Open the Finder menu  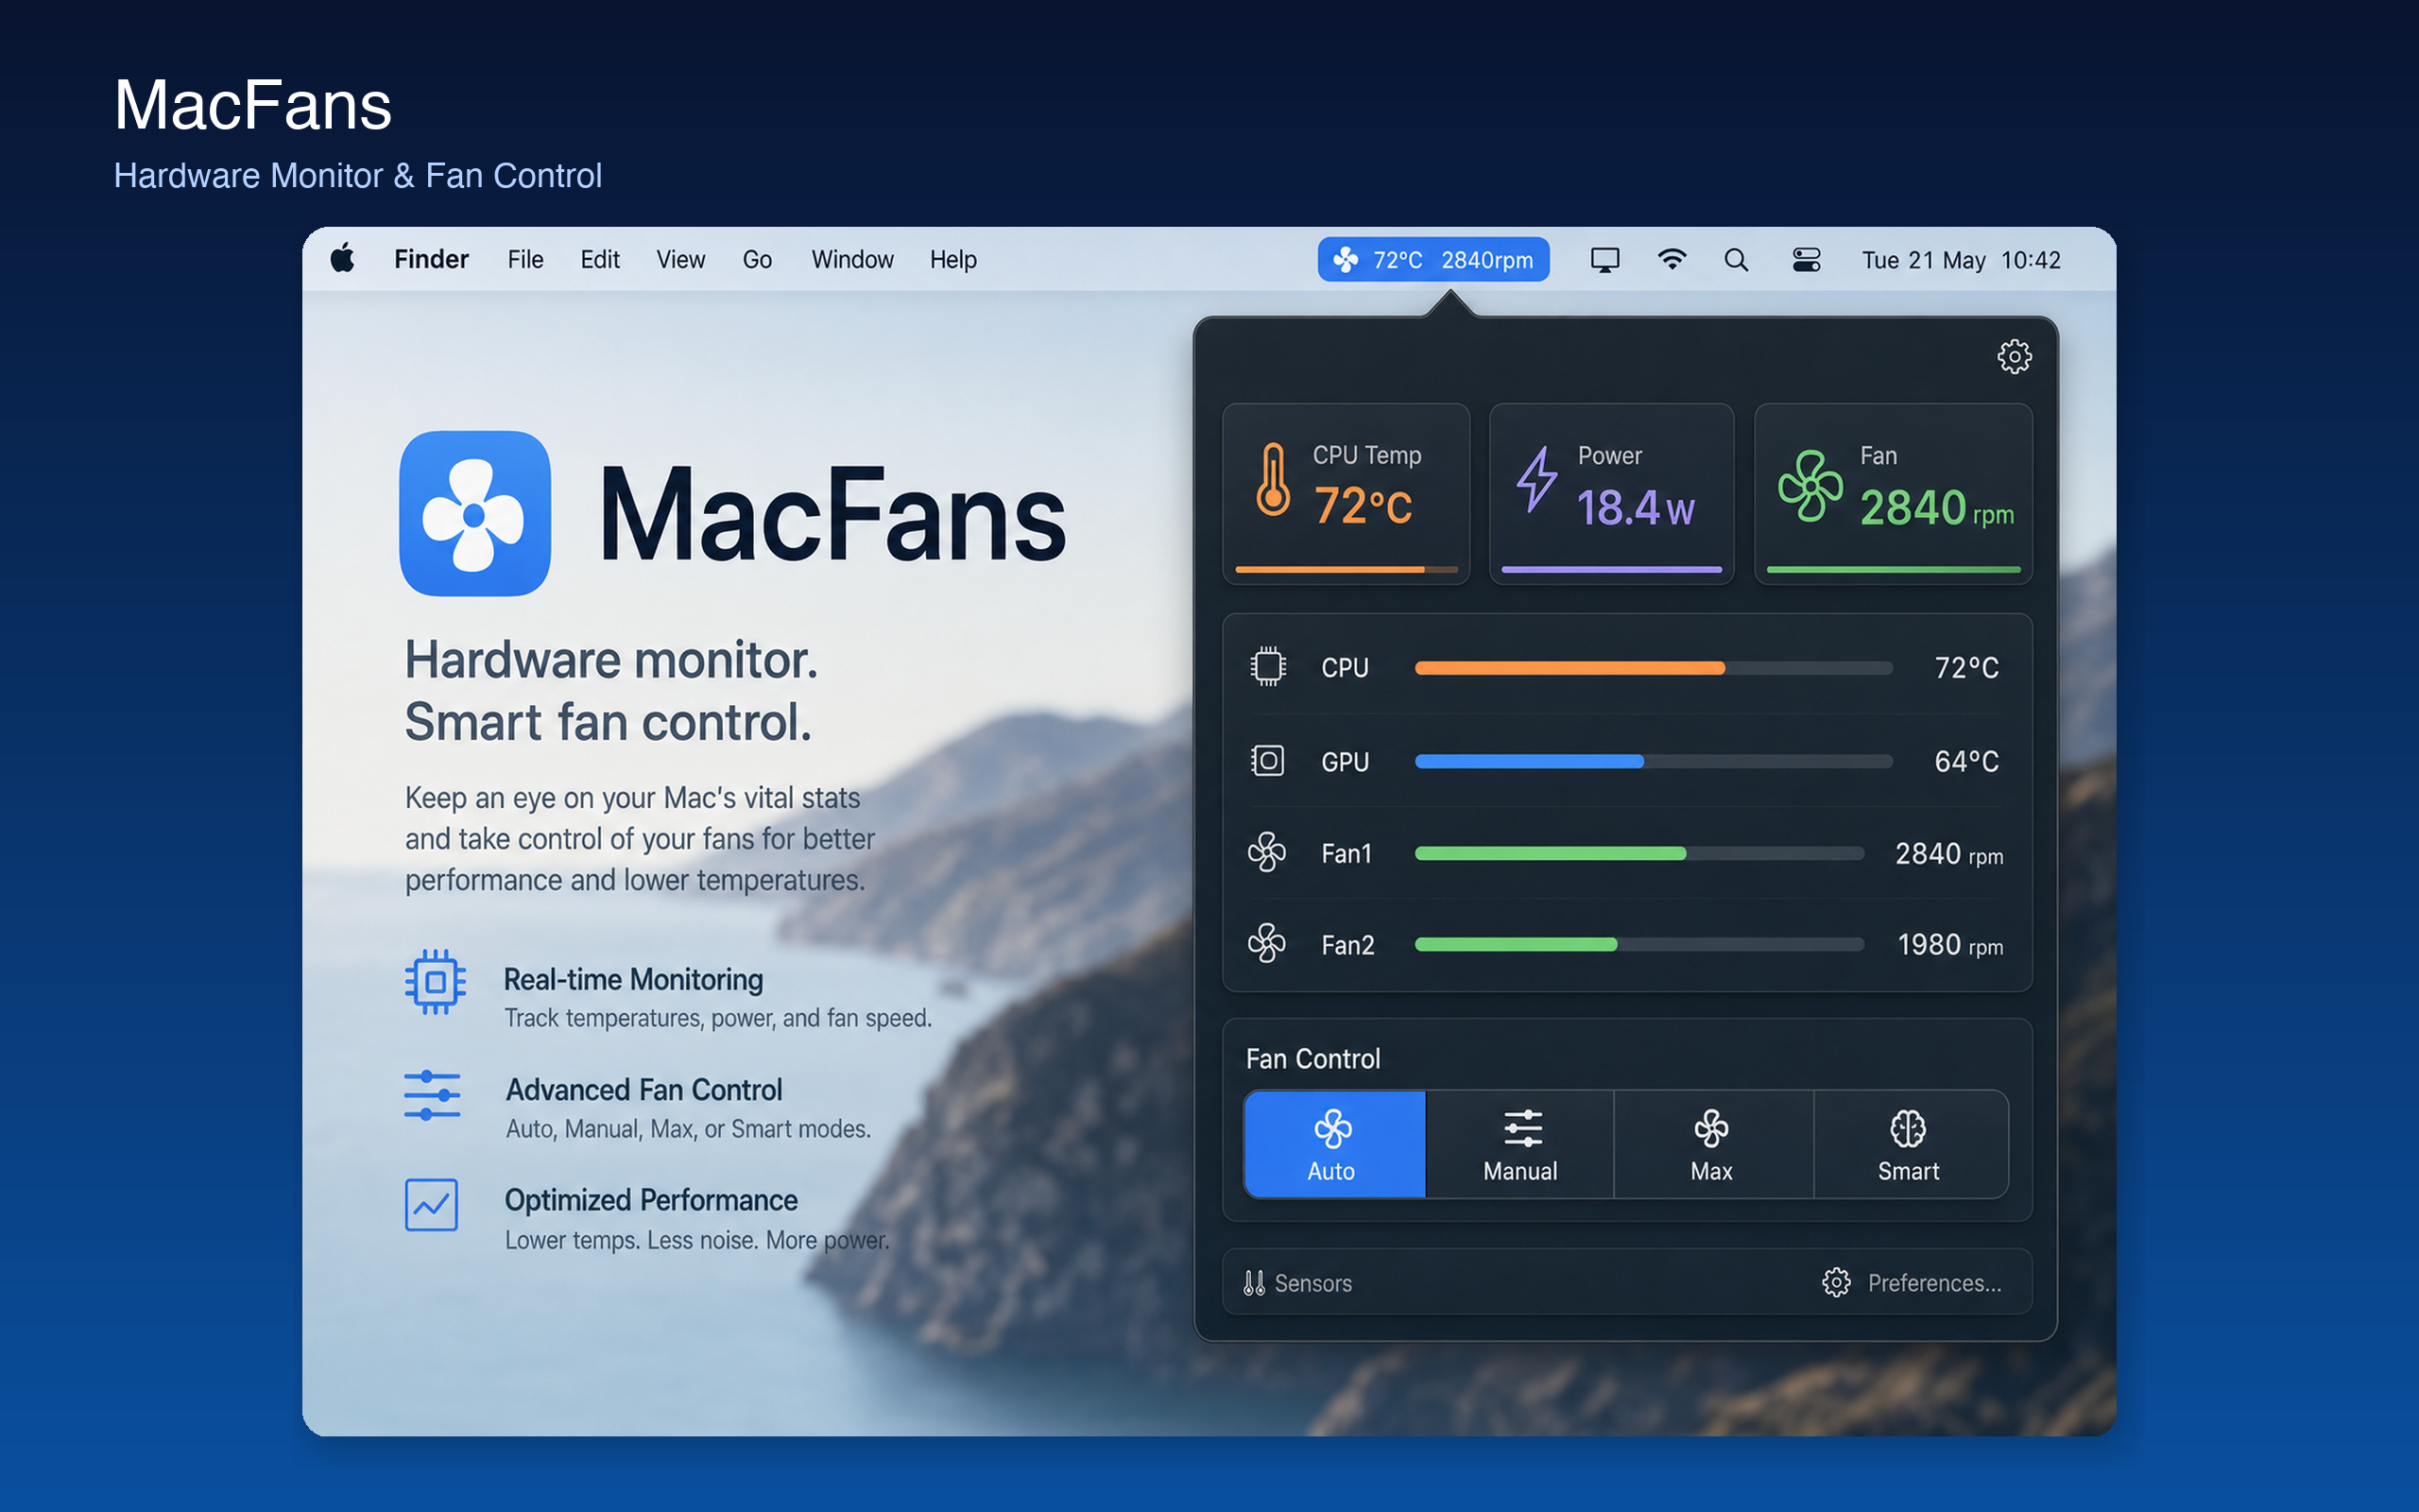pyautogui.click(x=431, y=260)
